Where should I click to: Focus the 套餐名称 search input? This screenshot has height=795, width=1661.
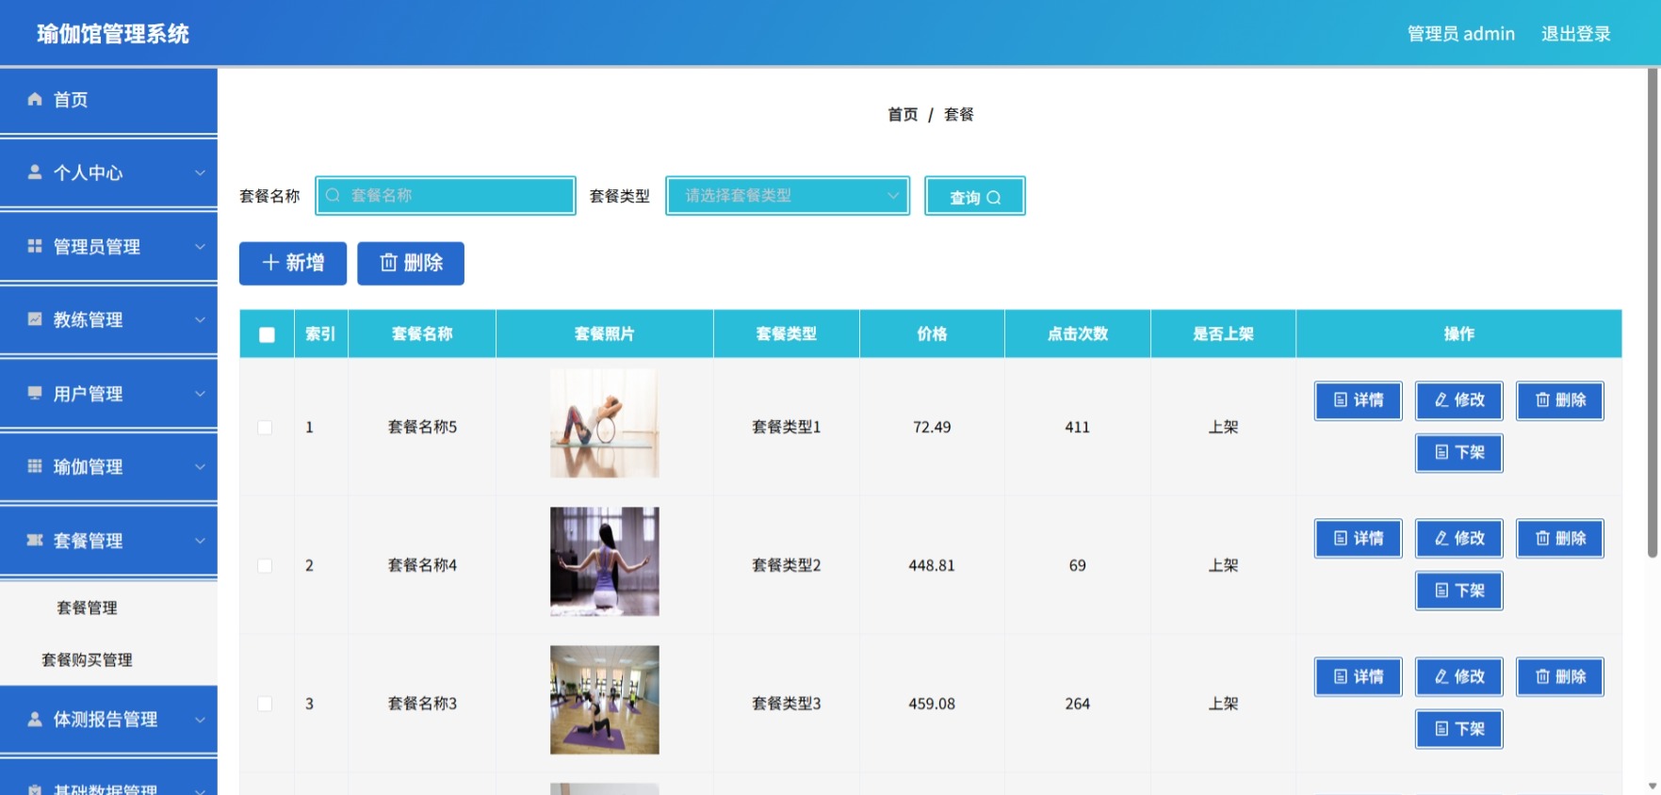pyautogui.click(x=446, y=196)
